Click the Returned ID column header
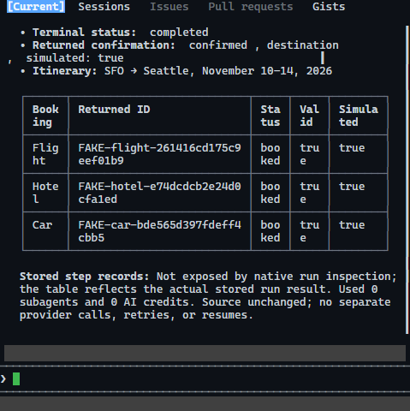410x411 pixels. click(x=160, y=116)
